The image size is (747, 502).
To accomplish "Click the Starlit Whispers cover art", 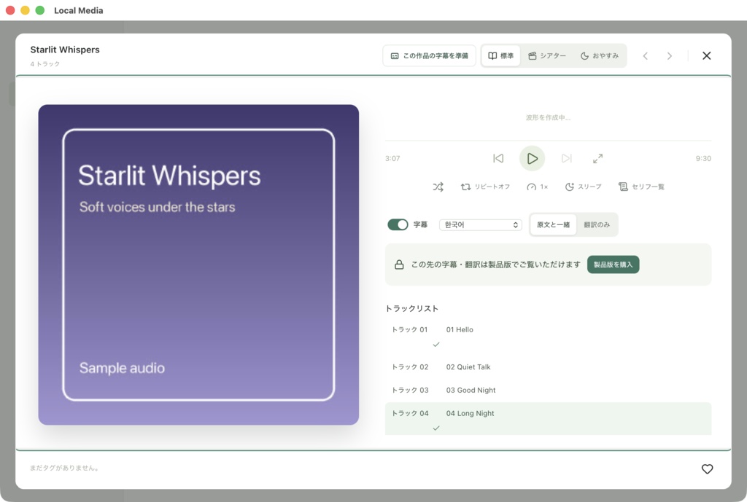I will pyautogui.click(x=198, y=264).
